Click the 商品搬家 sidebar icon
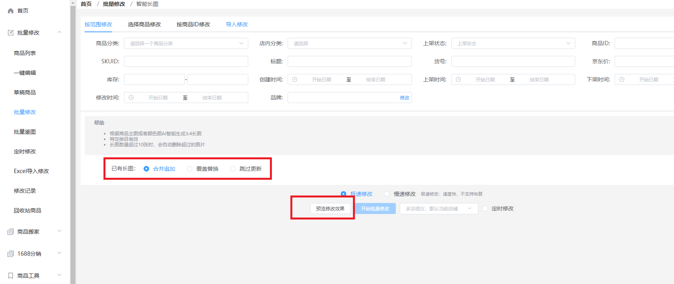674x284 pixels. (11, 232)
